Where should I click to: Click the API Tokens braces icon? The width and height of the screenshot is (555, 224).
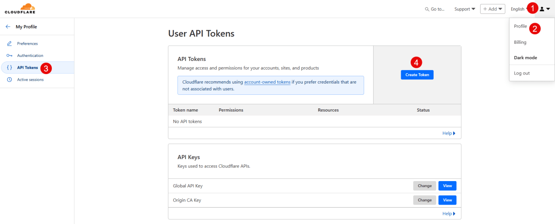(x=9, y=67)
